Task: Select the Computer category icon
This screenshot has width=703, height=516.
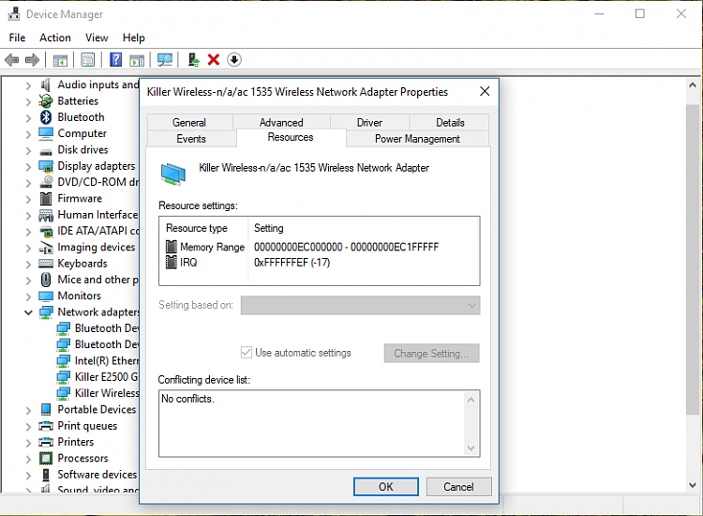Action: pyautogui.click(x=46, y=133)
